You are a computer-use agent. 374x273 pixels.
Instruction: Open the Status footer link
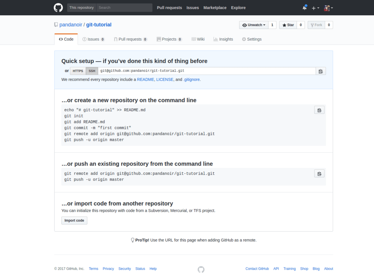click(x=140, y=269)
